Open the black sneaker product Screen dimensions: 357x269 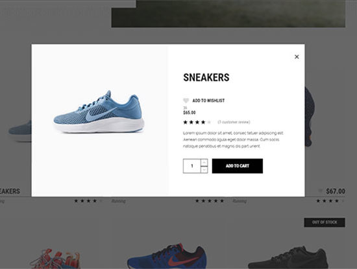point(288,257)
